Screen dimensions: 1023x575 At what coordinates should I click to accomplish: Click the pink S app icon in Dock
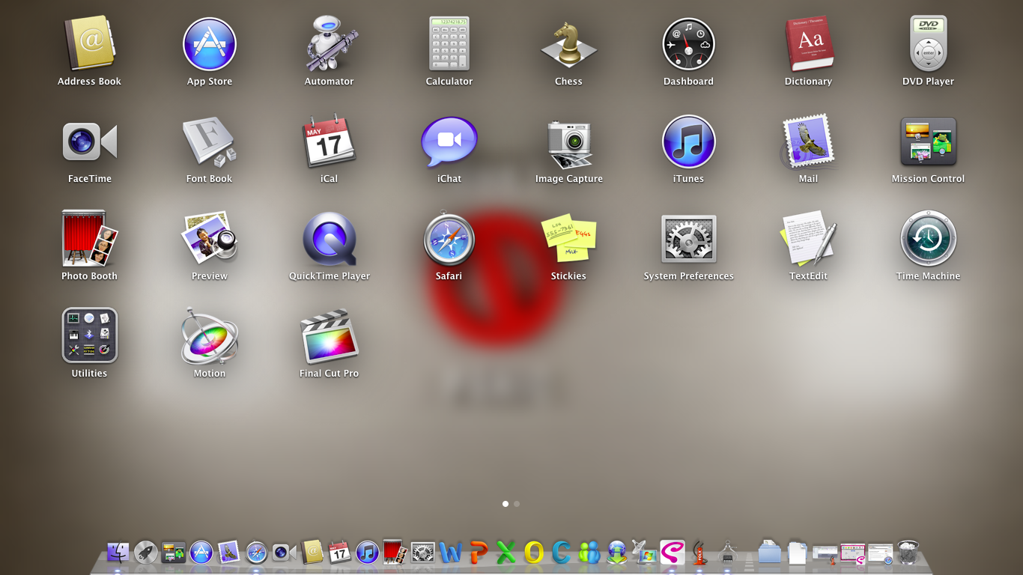pos(673,553)
